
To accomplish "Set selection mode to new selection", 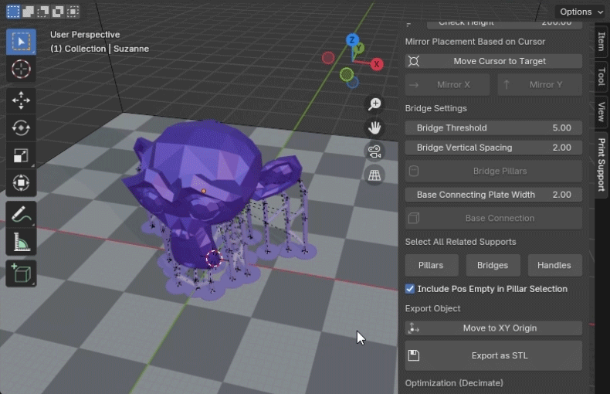I will (x=13, y=12).
